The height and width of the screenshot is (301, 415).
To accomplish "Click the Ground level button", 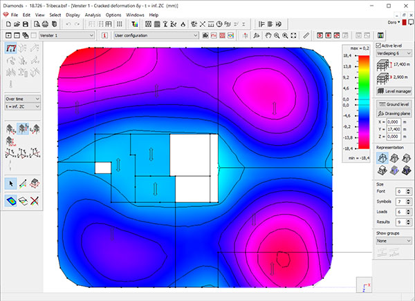I will point(394,104).
